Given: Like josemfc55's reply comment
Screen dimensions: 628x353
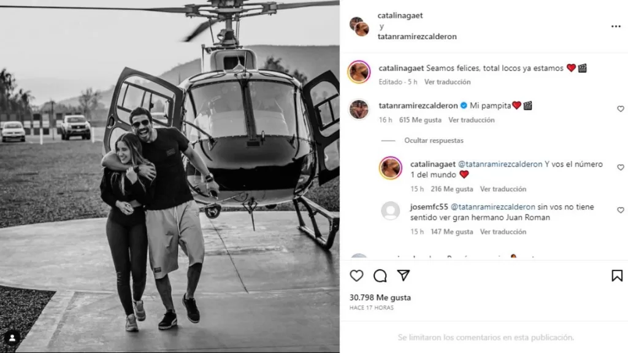Looking at the screenshot, I should coord(621,210).
